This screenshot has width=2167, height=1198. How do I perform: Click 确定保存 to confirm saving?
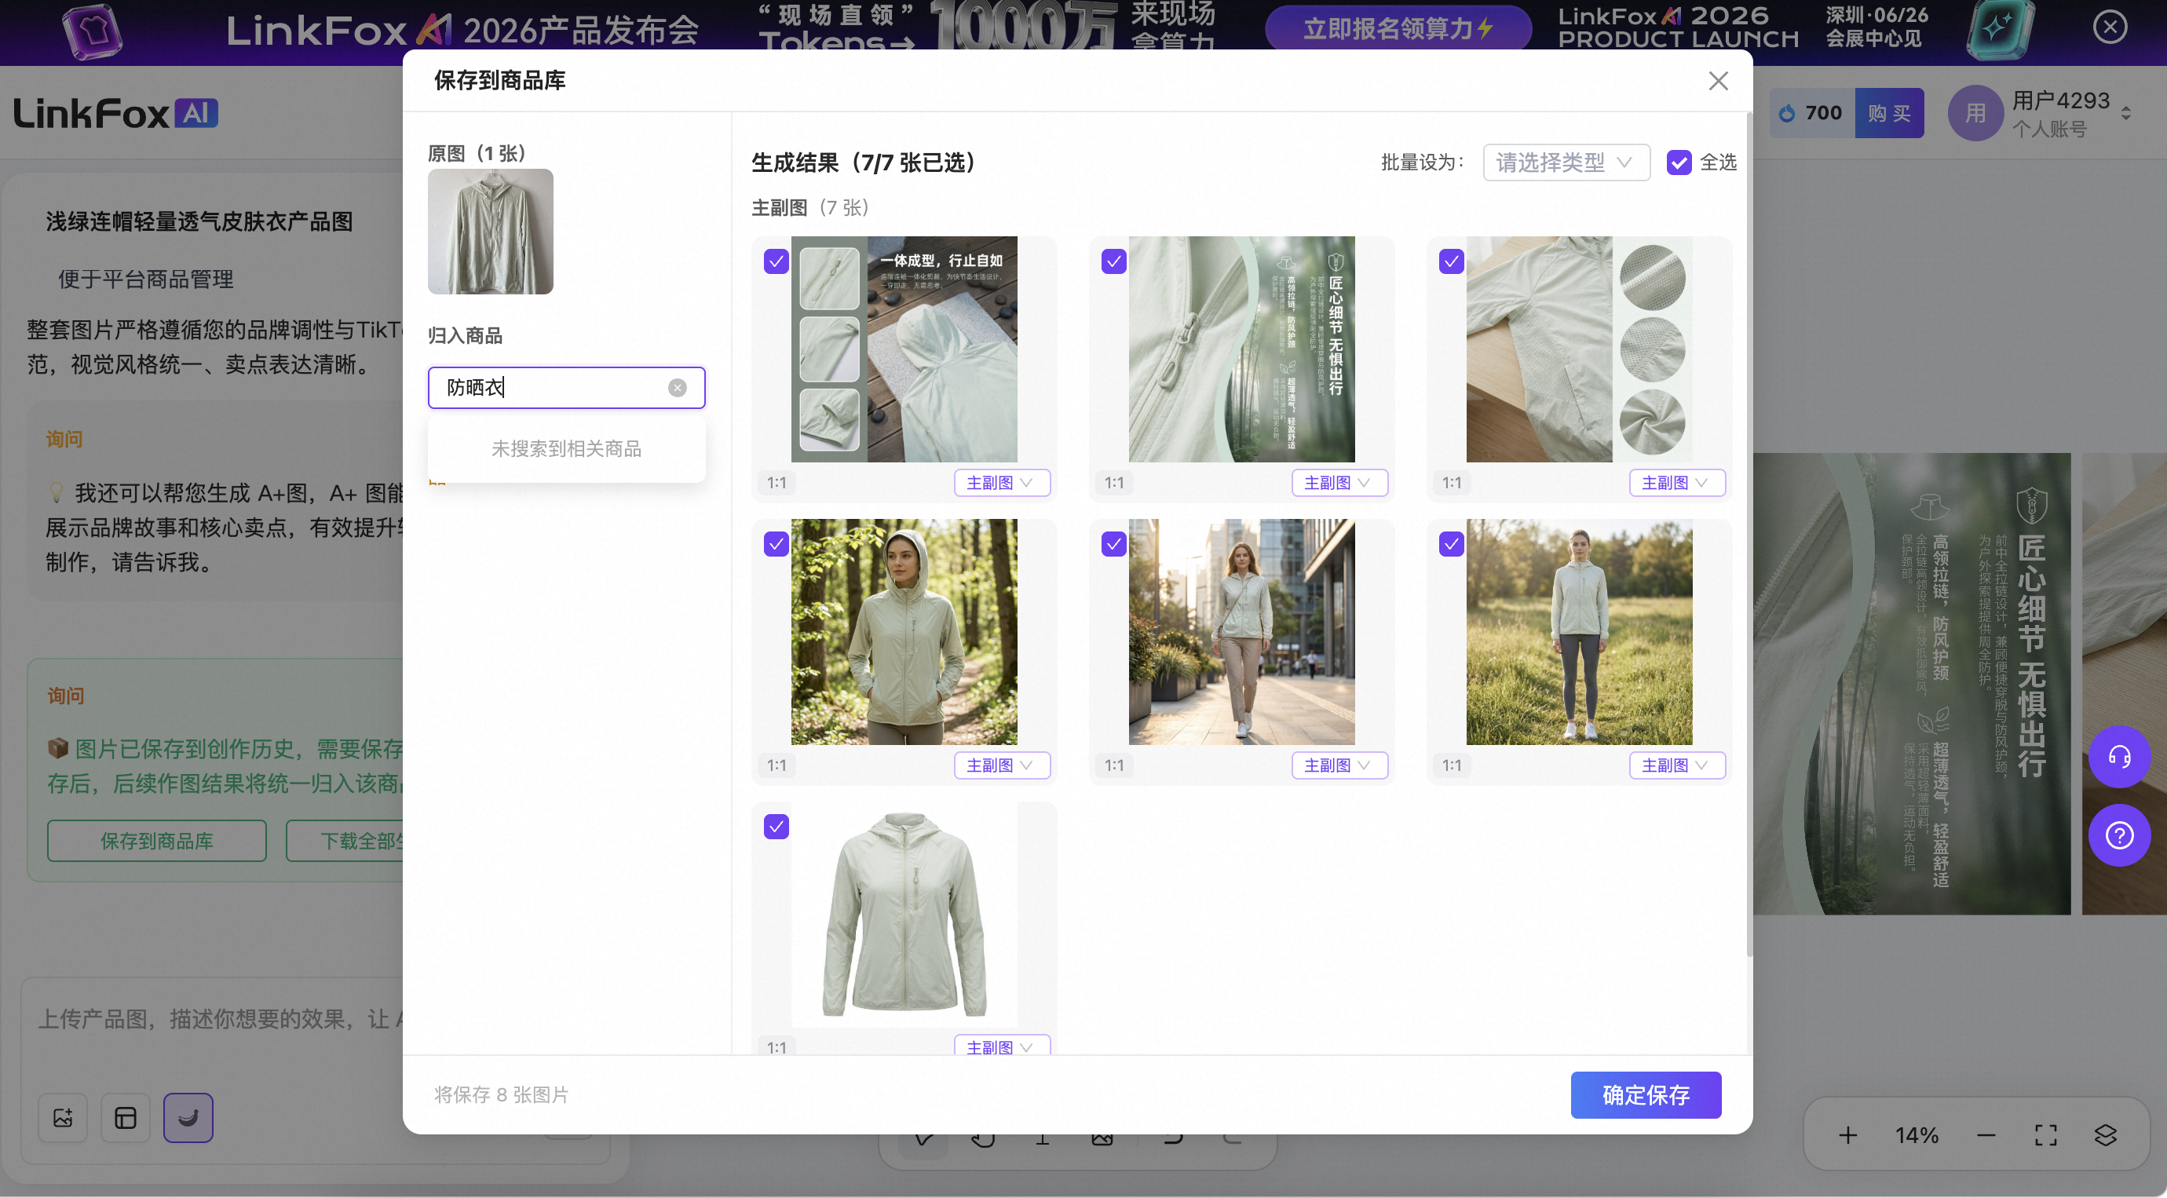pos(1646,1095)
